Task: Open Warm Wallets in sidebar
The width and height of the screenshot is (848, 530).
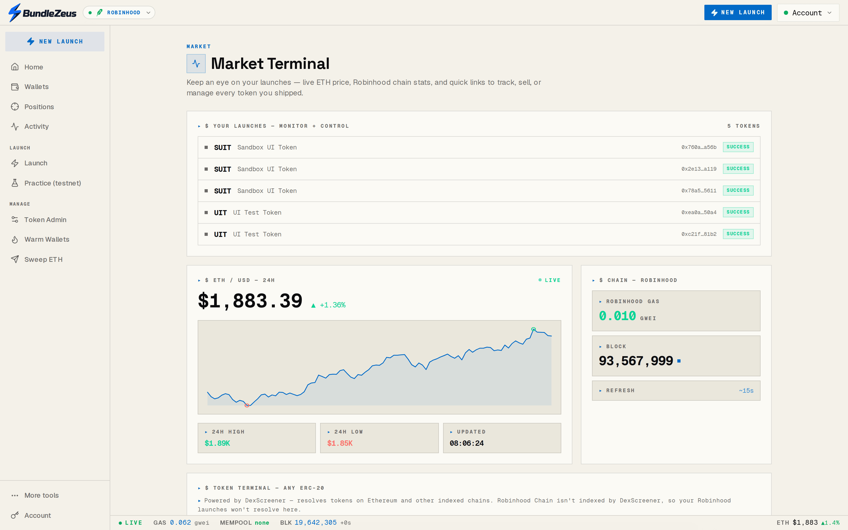Action: [x=47, y=239]
